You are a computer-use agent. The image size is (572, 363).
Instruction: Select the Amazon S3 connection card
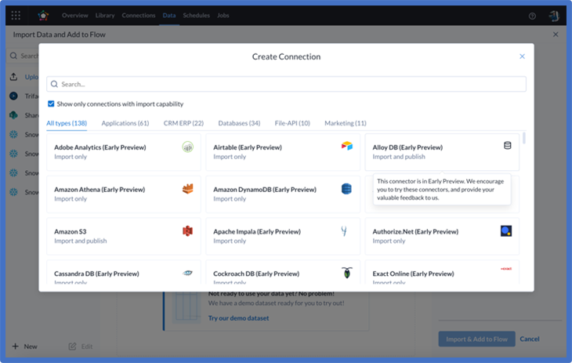point(124,236)
